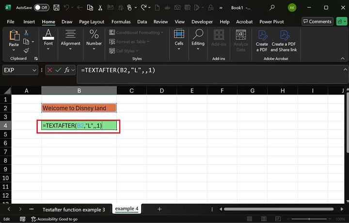Expand the Paste dropdown arrow
The width and height of the screenshot is (349, 223).
click(14, 51)
